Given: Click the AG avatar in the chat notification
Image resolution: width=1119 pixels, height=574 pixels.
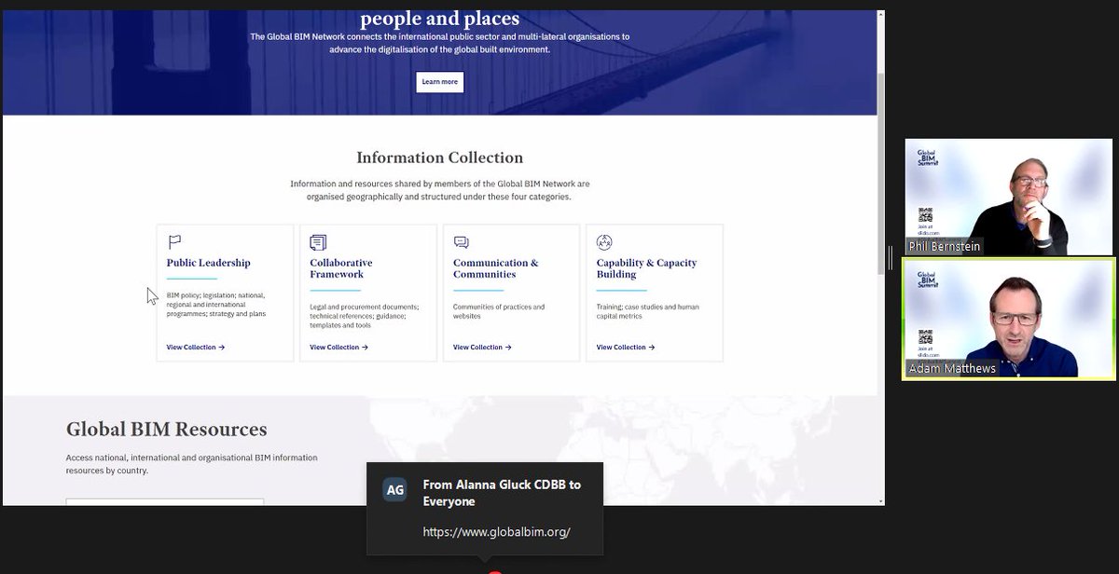Looking at the screenshot, I should (394, 488).
